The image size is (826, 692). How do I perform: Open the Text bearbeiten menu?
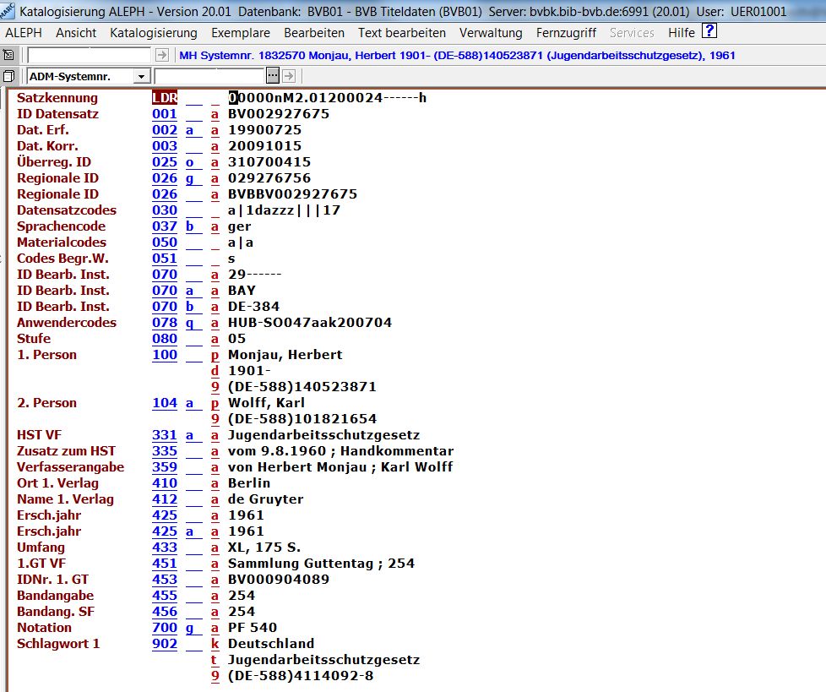tap(401, 33)
